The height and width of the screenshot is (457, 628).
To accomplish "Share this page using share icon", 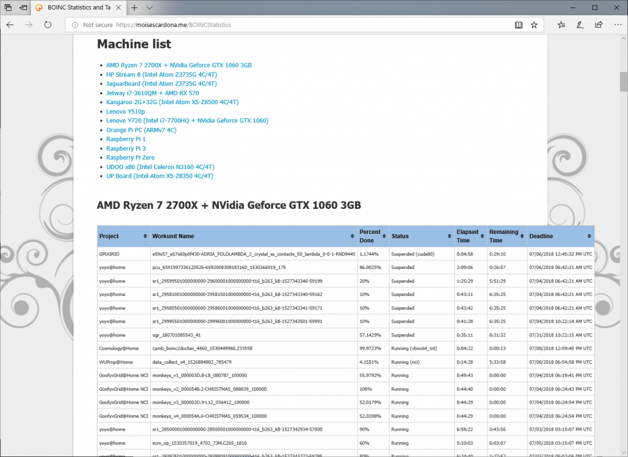I will 599,25.
